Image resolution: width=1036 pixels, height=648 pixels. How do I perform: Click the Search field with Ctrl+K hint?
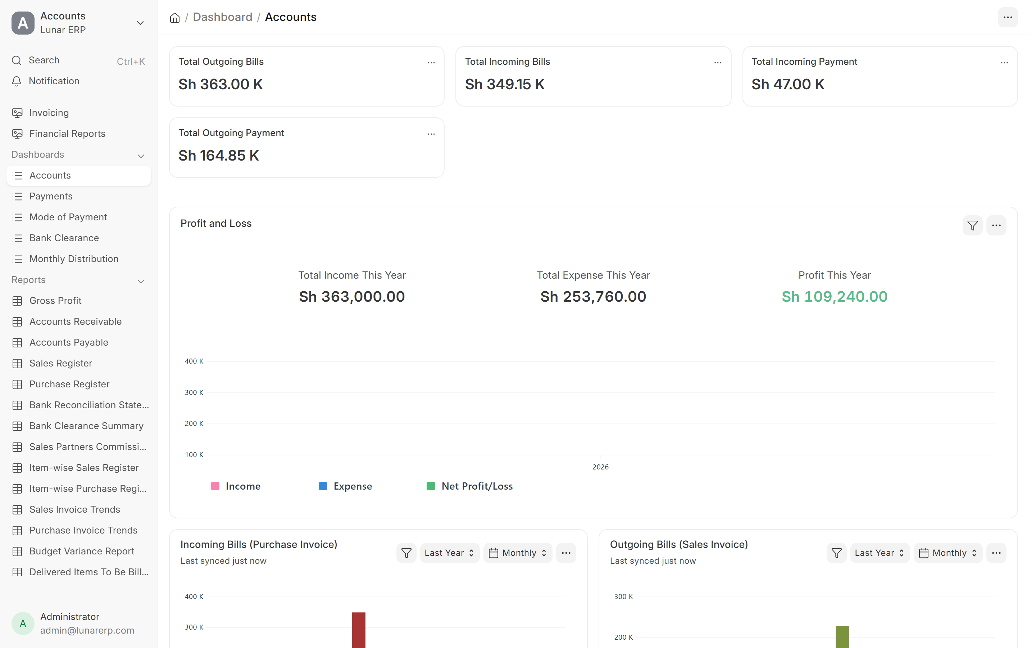(x=79, y=60)
